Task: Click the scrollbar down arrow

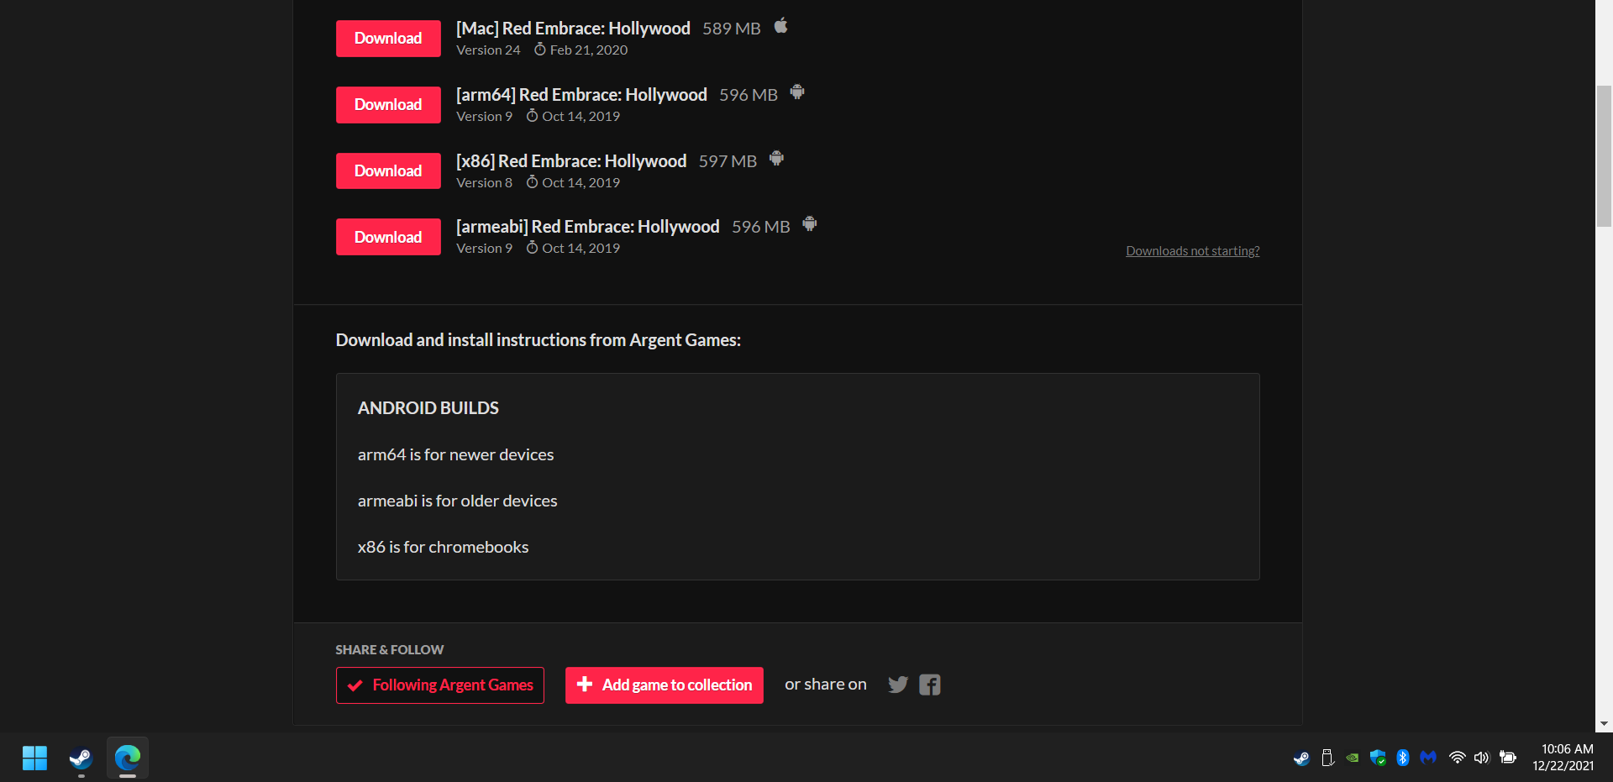Action: click(1605, 724)
